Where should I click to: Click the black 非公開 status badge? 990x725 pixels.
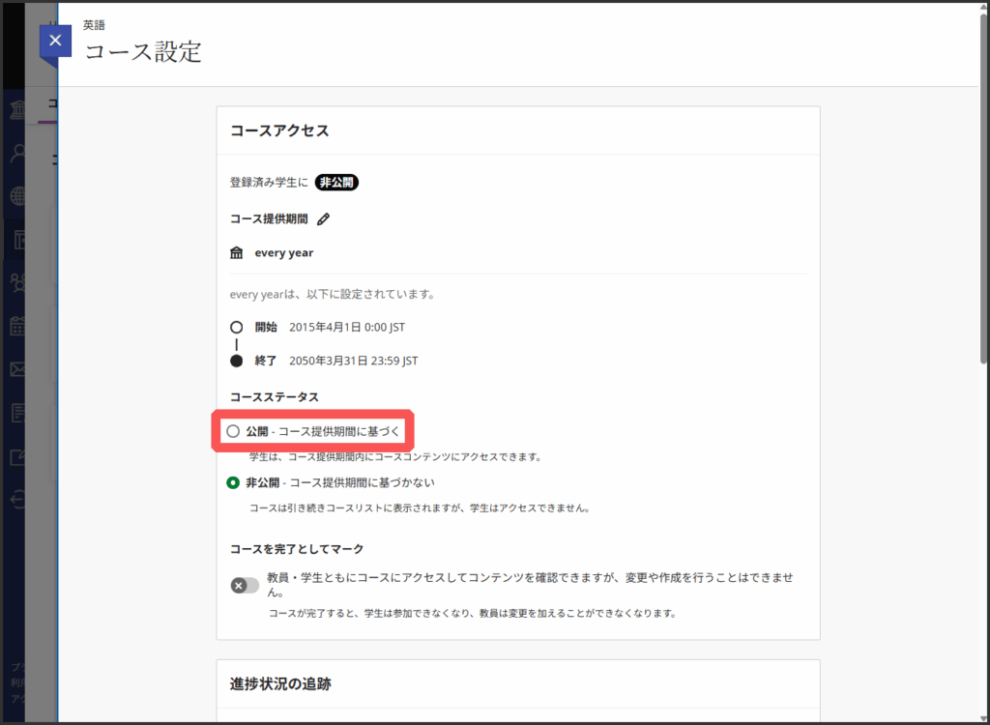337,182
